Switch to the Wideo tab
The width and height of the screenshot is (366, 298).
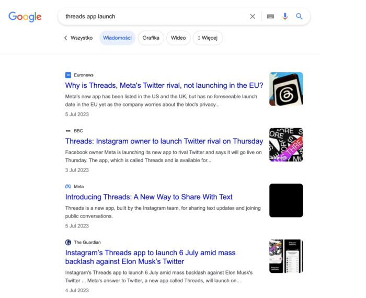pos(178,38)
